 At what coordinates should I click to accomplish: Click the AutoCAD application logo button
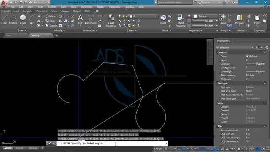point(4,3)
